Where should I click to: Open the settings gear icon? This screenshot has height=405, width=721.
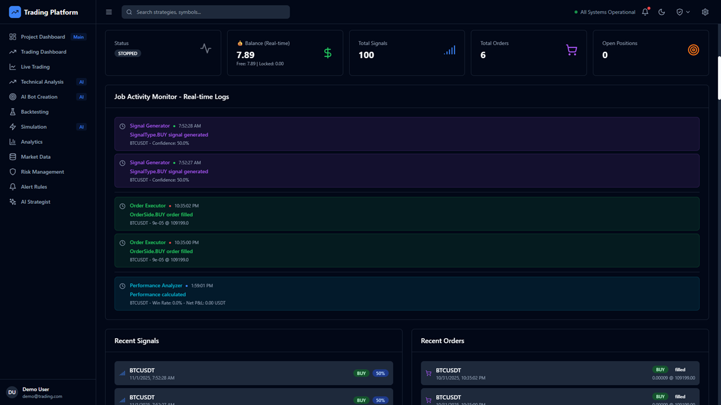(x=705, y=12)
